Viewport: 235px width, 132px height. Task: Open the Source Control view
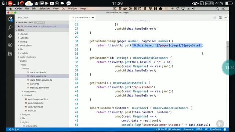[x=10, y=36]
